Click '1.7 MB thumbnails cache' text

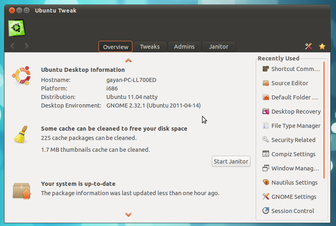pyautogui.click(x=95, y=150)
